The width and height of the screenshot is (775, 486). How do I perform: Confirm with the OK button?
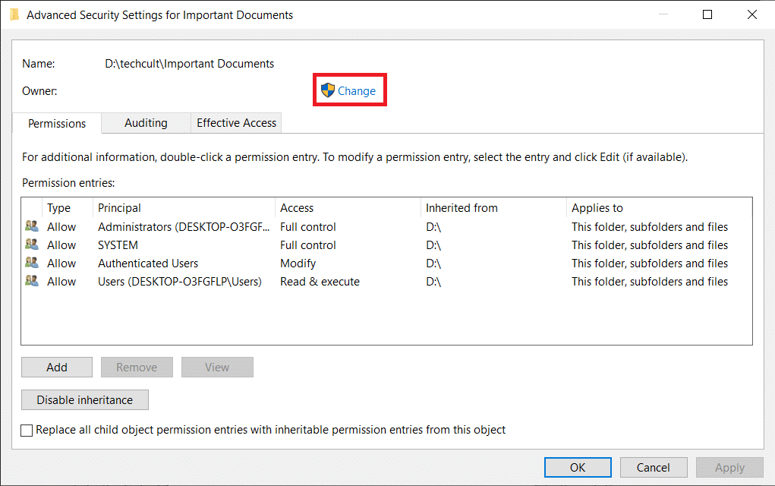578,468
